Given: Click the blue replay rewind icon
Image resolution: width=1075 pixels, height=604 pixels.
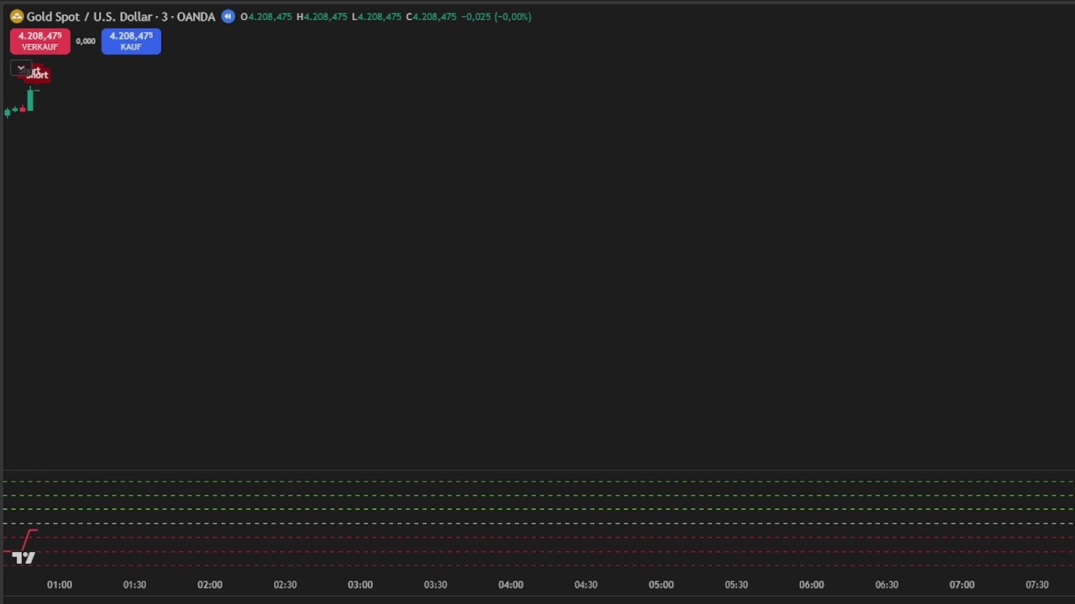Looking at the screenshot, I should click(228, 16).
